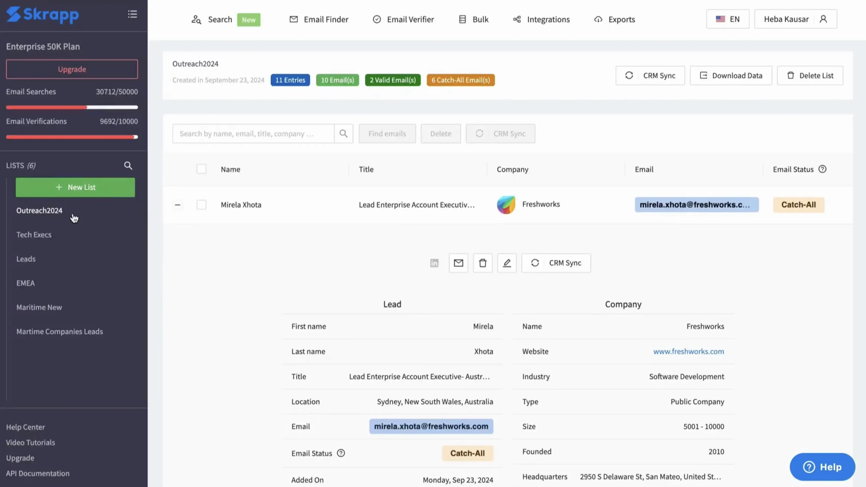Click the Email Status help question icon in header

[x=822, y=169]
